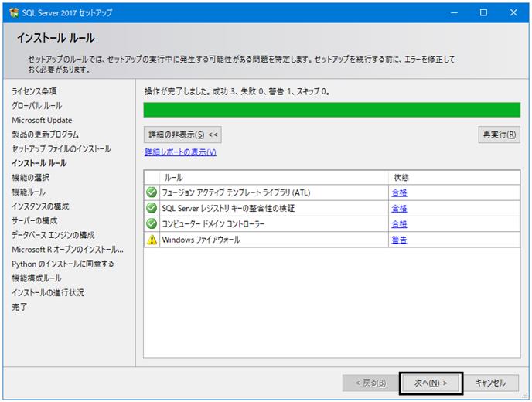
Task: Click コンピューター ドメイン コントローラー row text
Action: click(x=213, y=224)
